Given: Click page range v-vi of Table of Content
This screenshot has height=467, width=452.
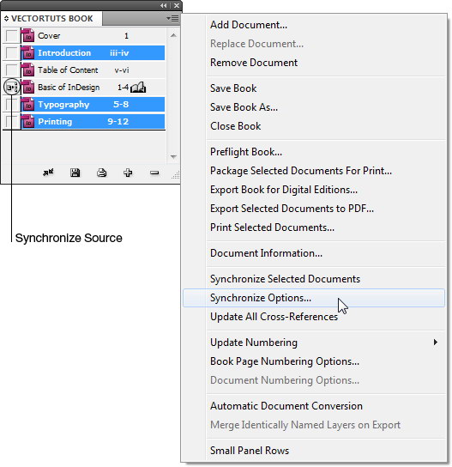Looking at the screenshot, I should (122, 70).
